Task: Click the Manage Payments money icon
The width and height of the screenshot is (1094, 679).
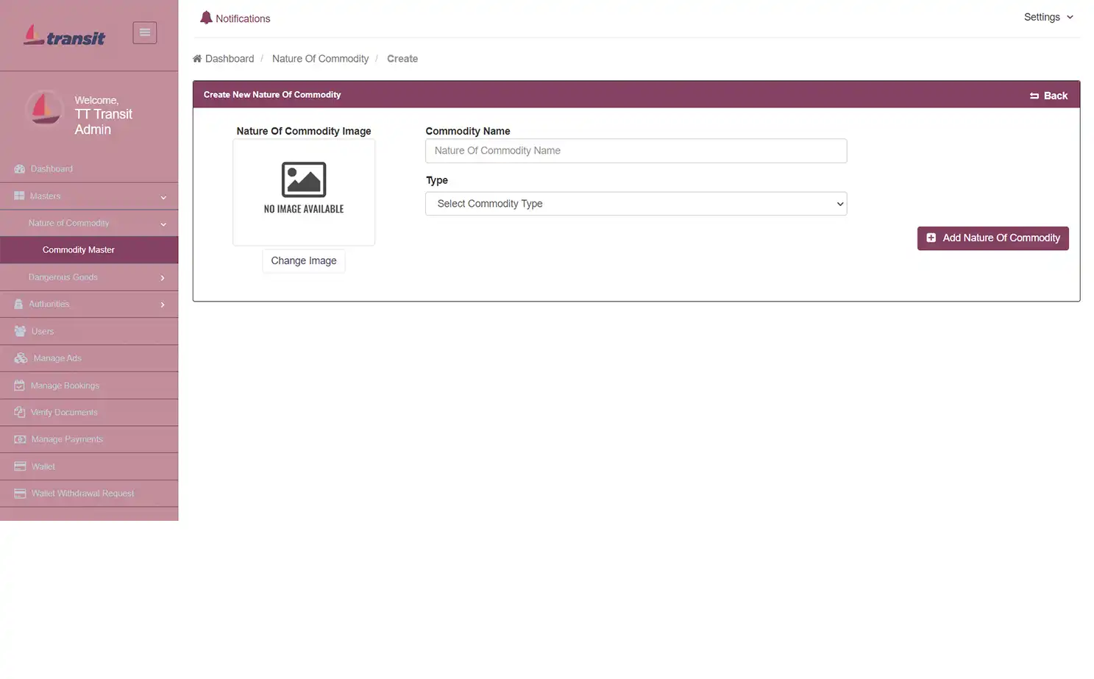Action: [x=20, y=439]
